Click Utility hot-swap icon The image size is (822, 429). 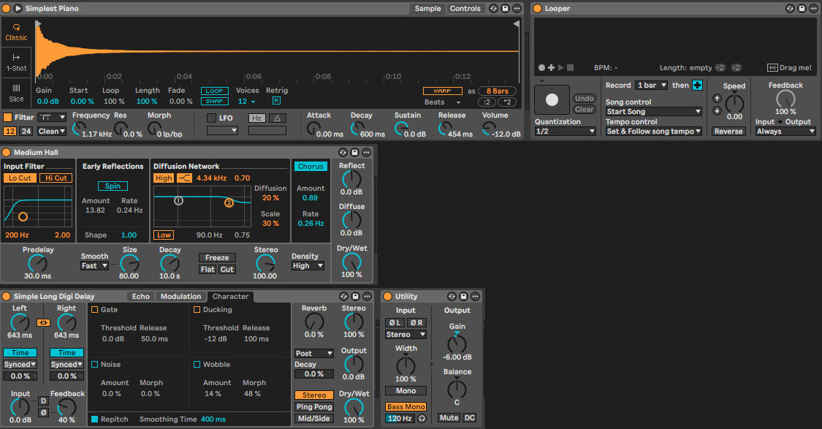coord(452,296)
